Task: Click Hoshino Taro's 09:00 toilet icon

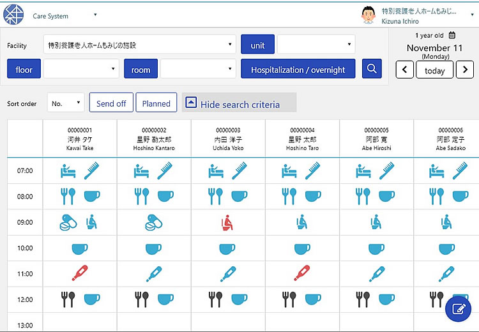Action: [302, 222]
